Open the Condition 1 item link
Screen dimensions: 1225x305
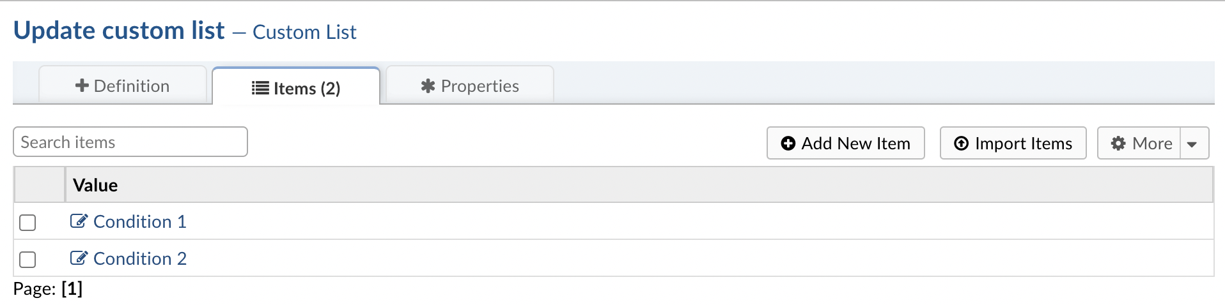click(x=140, y=221)
